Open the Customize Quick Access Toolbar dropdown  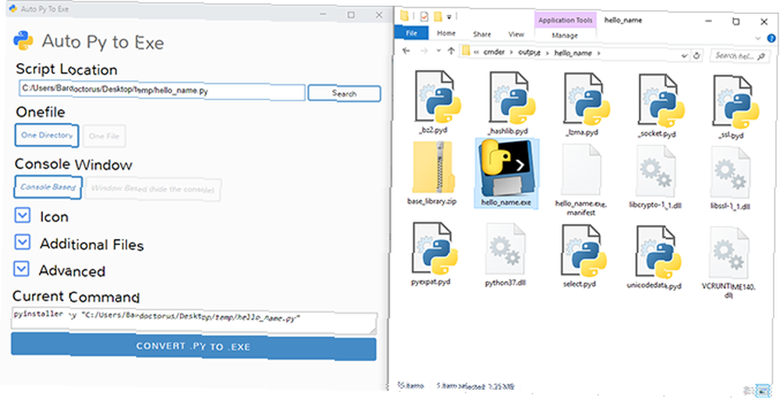click(x=448, y=17)
